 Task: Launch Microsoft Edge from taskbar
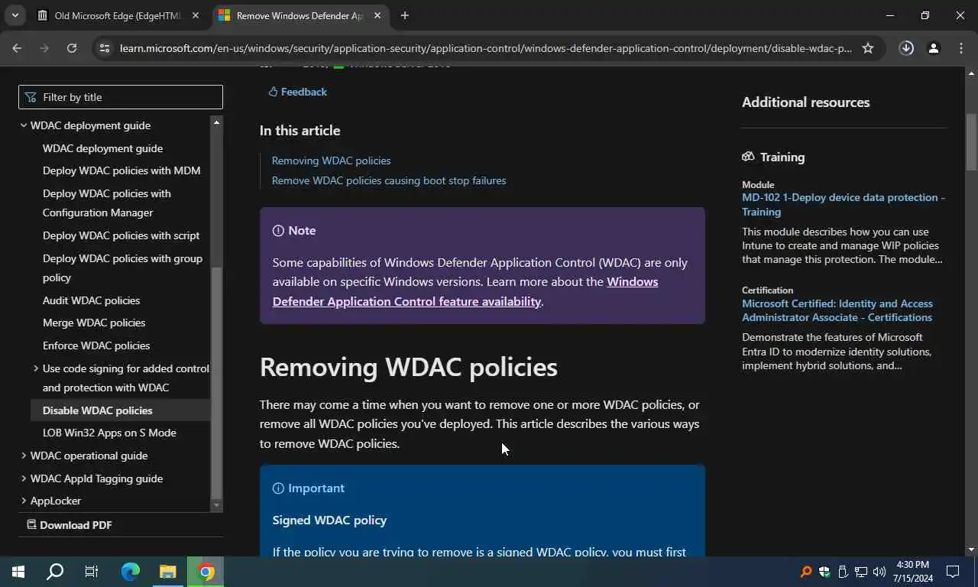click(x=131, y=572)
